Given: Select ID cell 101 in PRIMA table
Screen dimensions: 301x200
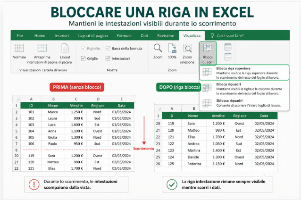Looking at the screenshot, I should 31,112.
